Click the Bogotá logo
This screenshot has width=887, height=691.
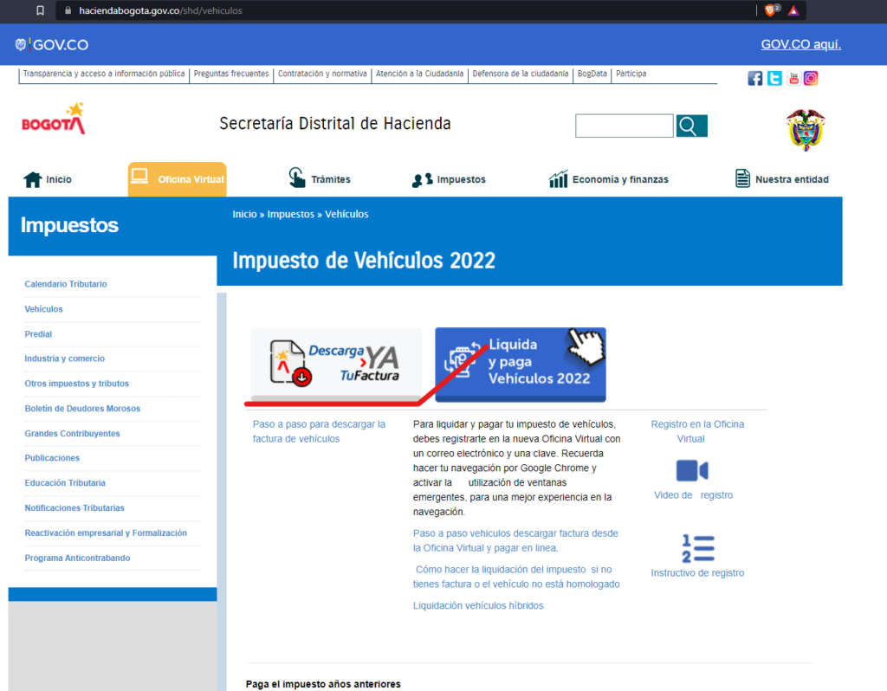click(x=54, y=119)
